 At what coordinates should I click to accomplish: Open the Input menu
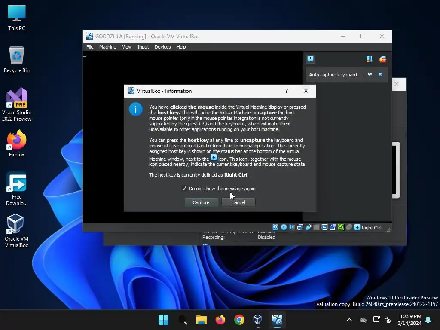pos(143,47)
